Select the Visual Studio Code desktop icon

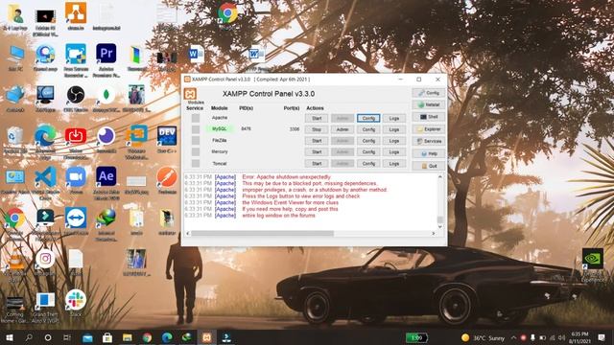[x=45, y=176]
